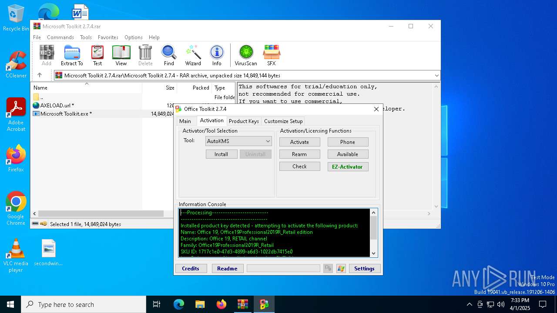The image size is (557, 313).
Task: Click the Test toolbar icon in WinRAR
Action: (97, 55)
